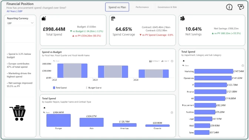Click 'Spend is 3.3% below budget' insight
The height and width of the screenshot is (140, 249).
(19, 56)
